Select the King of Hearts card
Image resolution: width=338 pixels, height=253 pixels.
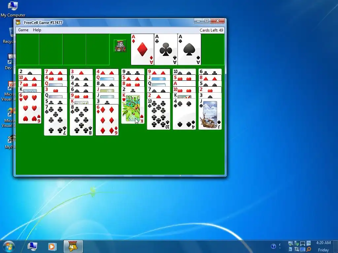coord(133,108)
